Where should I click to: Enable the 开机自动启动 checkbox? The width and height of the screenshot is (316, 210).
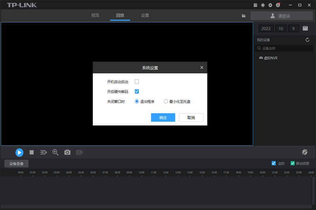click(x=137, y=82)
